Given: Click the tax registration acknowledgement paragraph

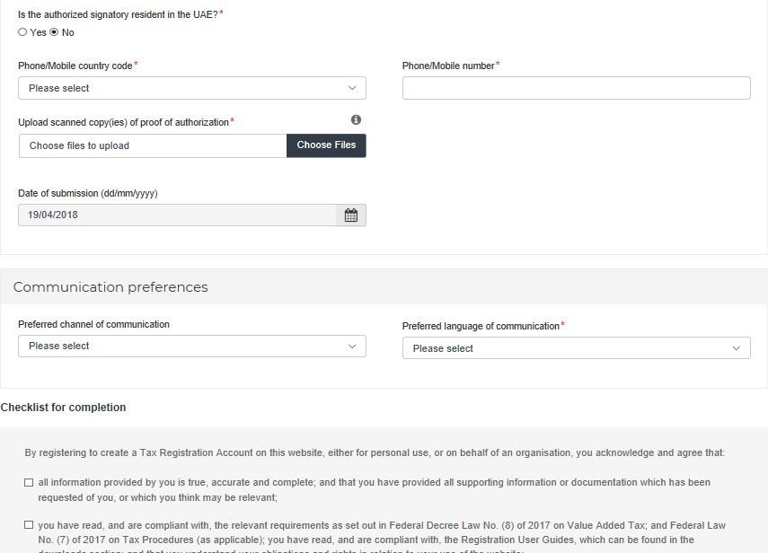Looking at the screenshot, I should (x=375, y=452).
